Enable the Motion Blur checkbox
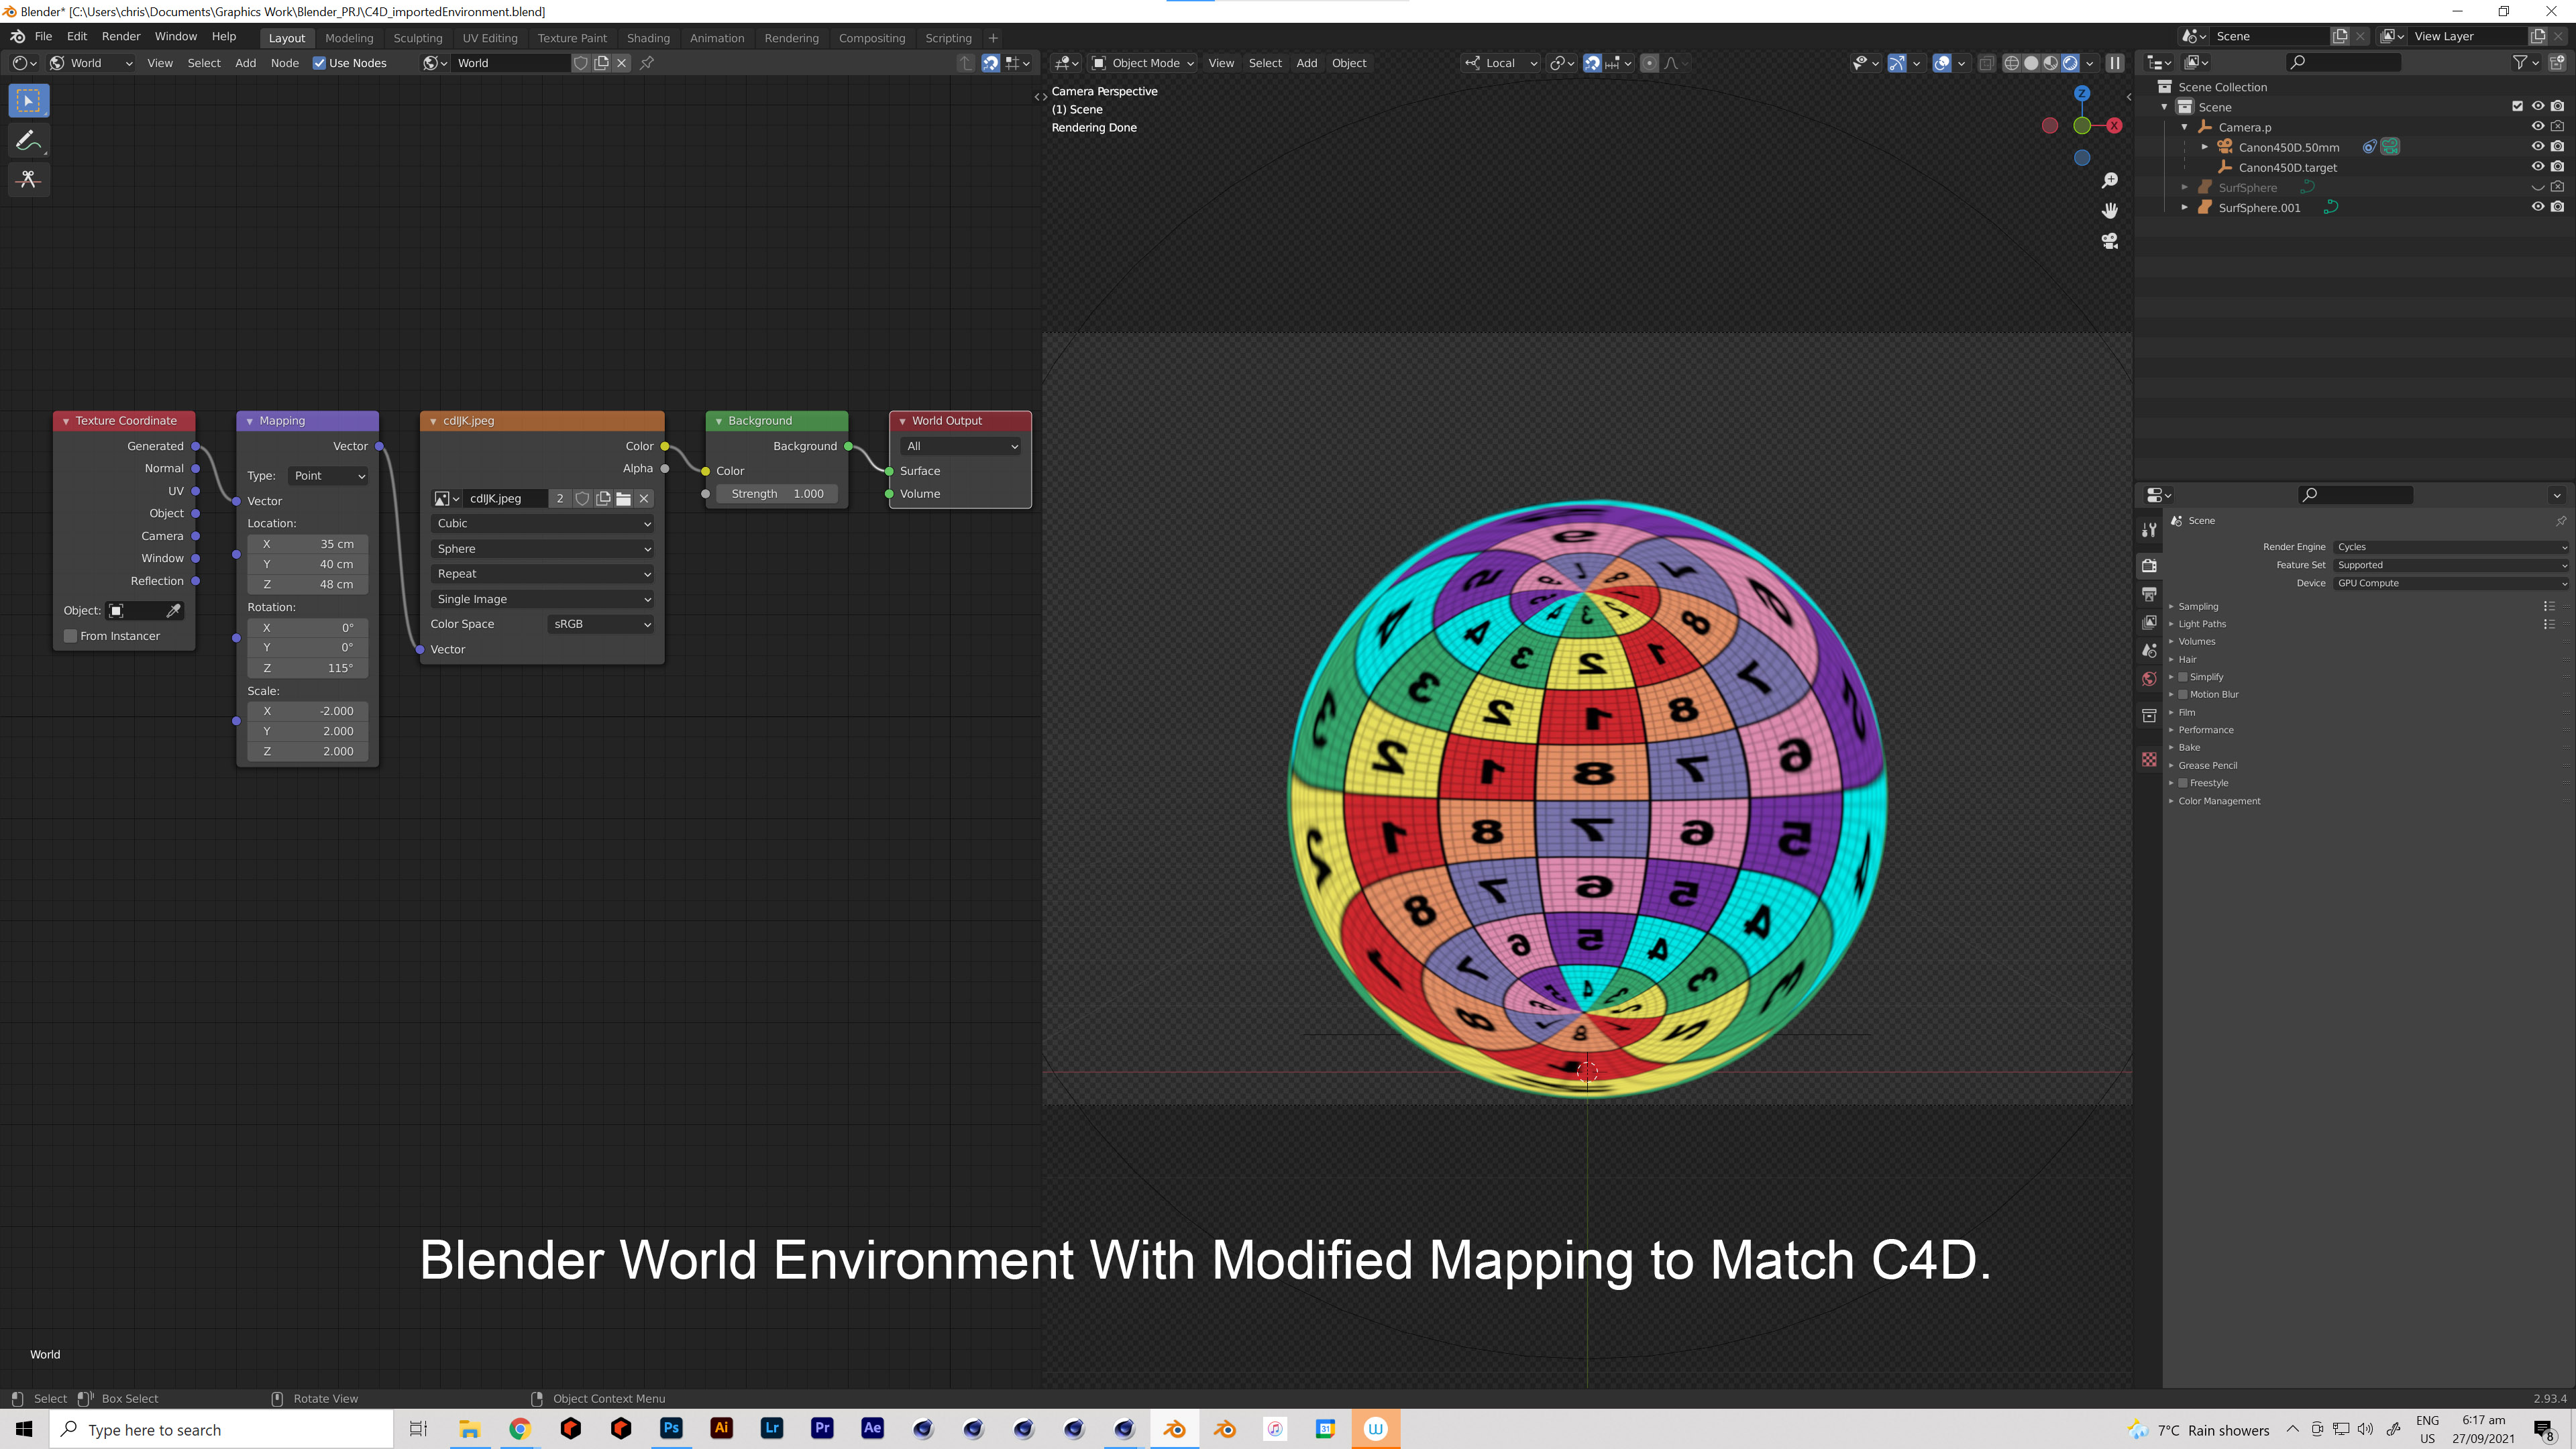 (2183, 695)
